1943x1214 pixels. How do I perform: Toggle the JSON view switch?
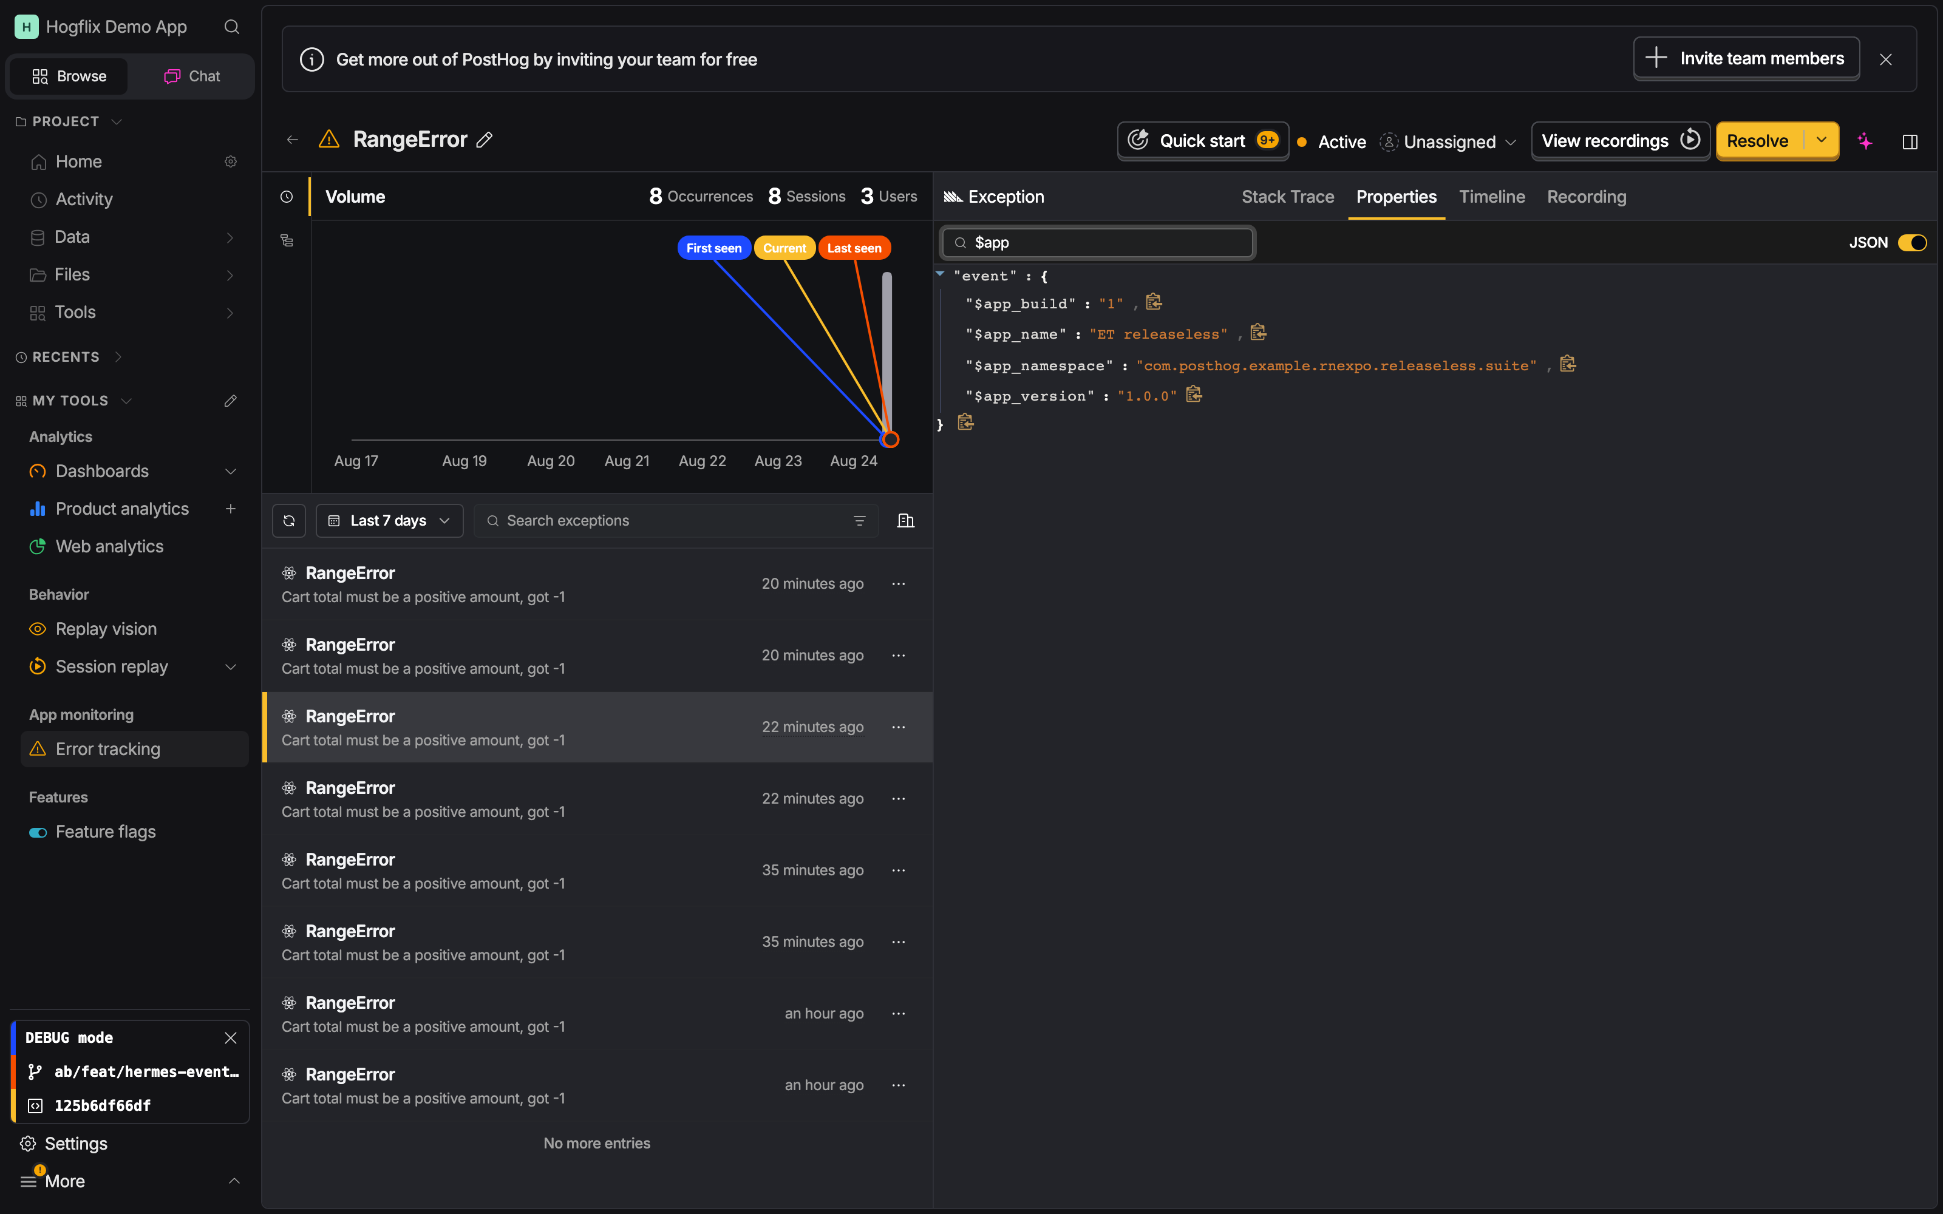[x=1911, y=242]
